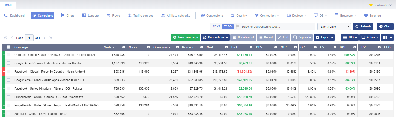Open the Country report

tap(239, 16)
